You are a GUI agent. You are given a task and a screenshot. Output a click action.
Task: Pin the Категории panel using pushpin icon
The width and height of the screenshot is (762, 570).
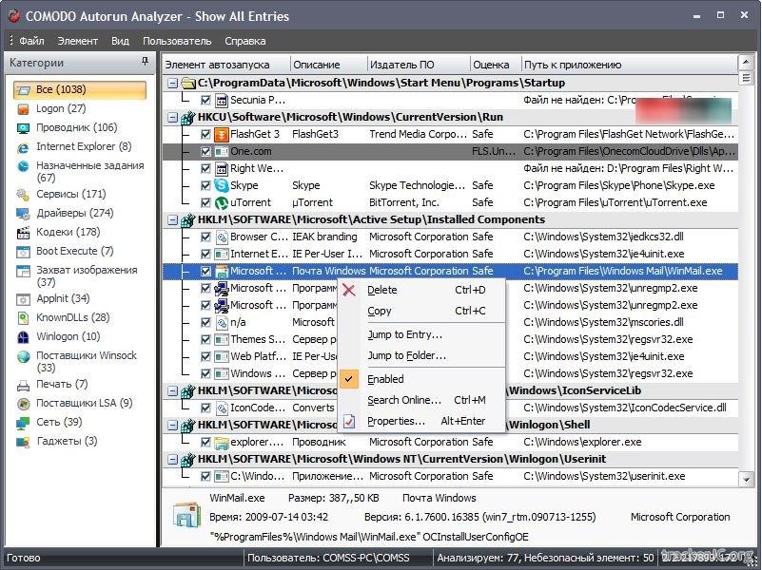[145, 63]
